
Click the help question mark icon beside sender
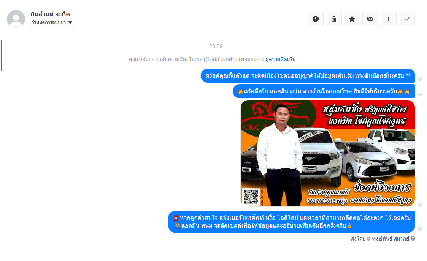pyautogui.click(x=413, y=239)
